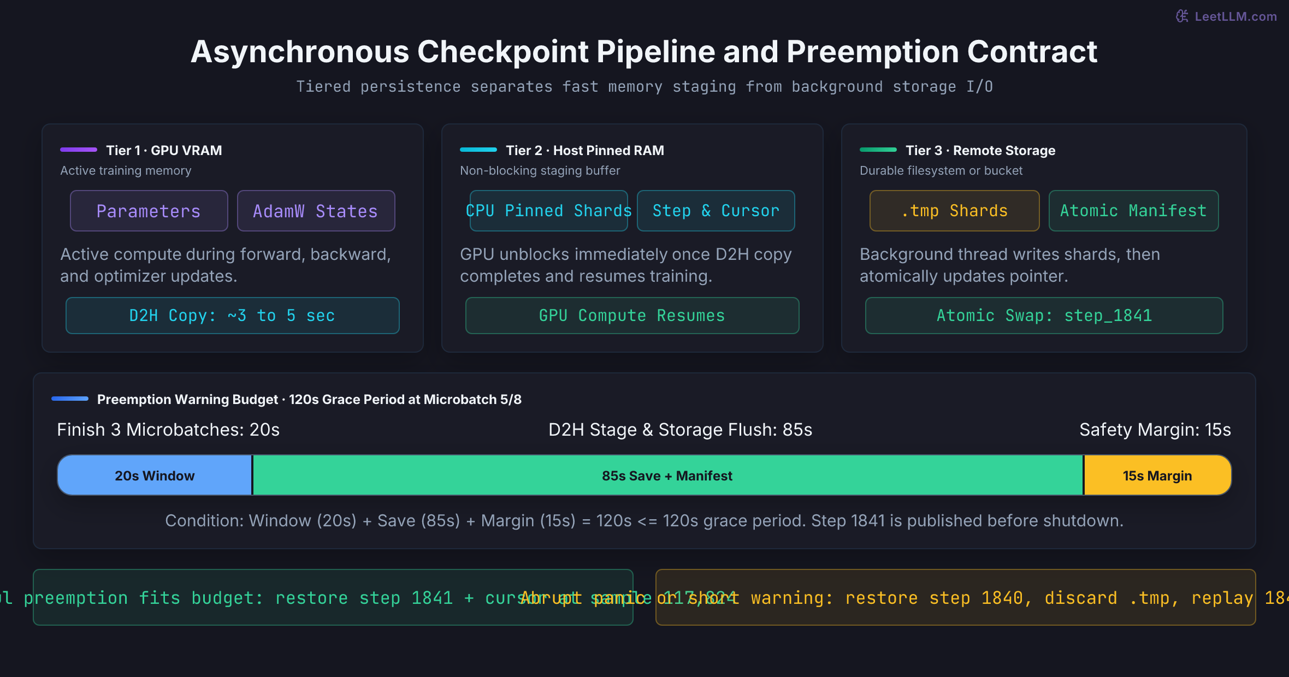Click the 'Durable filesystem or bucket' subtitle
The width and height of the screenshot is (1289, 677).
pyautogui.click(x=941, y=171)
